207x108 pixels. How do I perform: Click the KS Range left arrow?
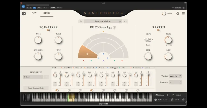(154, 95)
